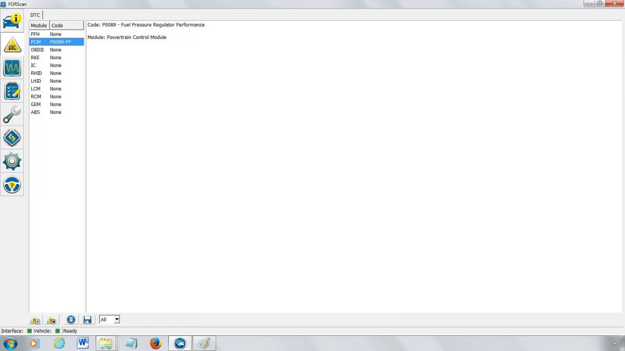The width and height of the screenshot is (625, 351).
Task: Select the RHID module row
Action: (56, 73)
